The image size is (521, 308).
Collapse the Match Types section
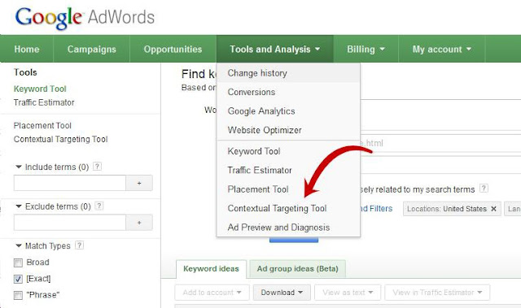tap(19, 245)
